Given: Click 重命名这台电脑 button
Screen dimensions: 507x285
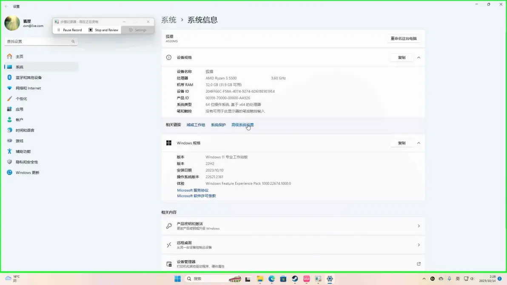Looking at the screenshot, I should click(404, 38).
